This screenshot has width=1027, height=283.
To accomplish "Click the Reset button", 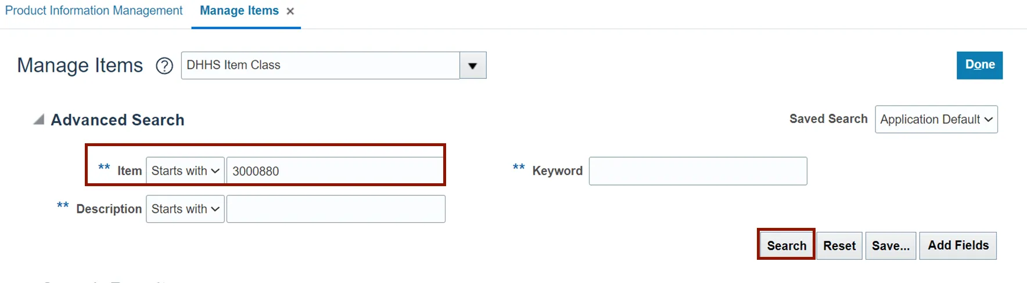I will (839, 246).
